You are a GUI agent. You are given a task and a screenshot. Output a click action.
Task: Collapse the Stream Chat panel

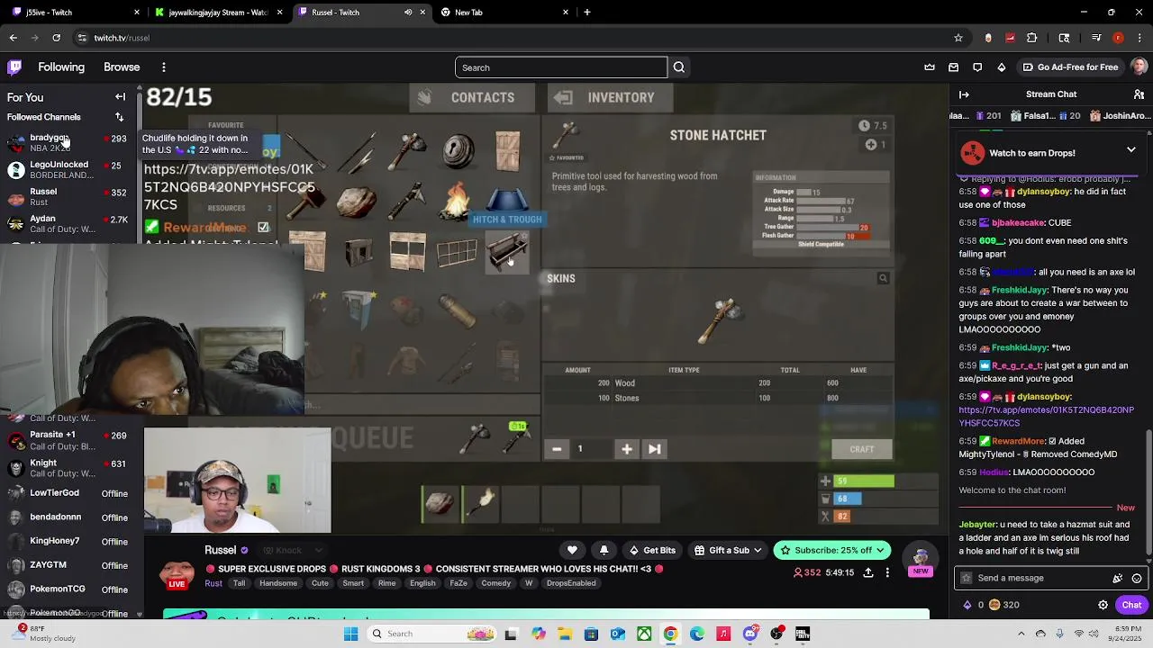click(x=964, y=94)
